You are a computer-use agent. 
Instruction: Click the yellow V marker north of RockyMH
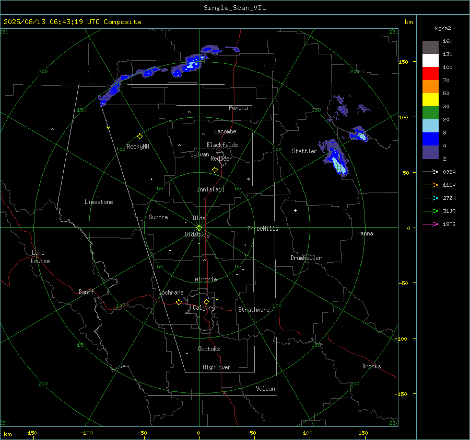[x=109, y=128]
